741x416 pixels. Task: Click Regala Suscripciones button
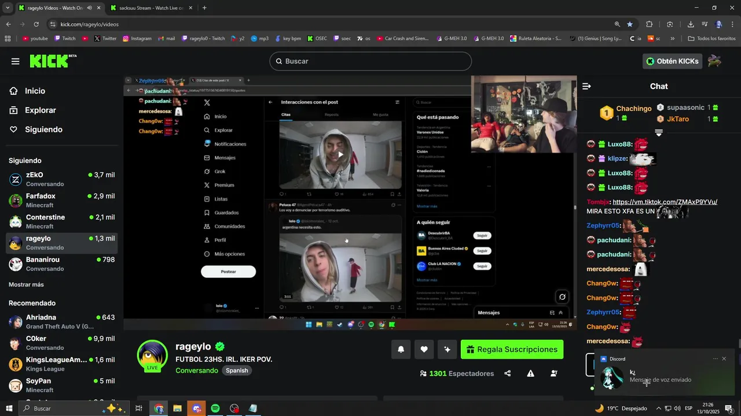[512, 350]
